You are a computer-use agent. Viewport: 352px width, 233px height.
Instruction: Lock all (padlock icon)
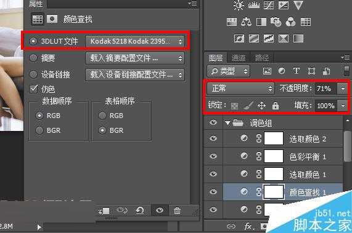(x=276, y=105)
